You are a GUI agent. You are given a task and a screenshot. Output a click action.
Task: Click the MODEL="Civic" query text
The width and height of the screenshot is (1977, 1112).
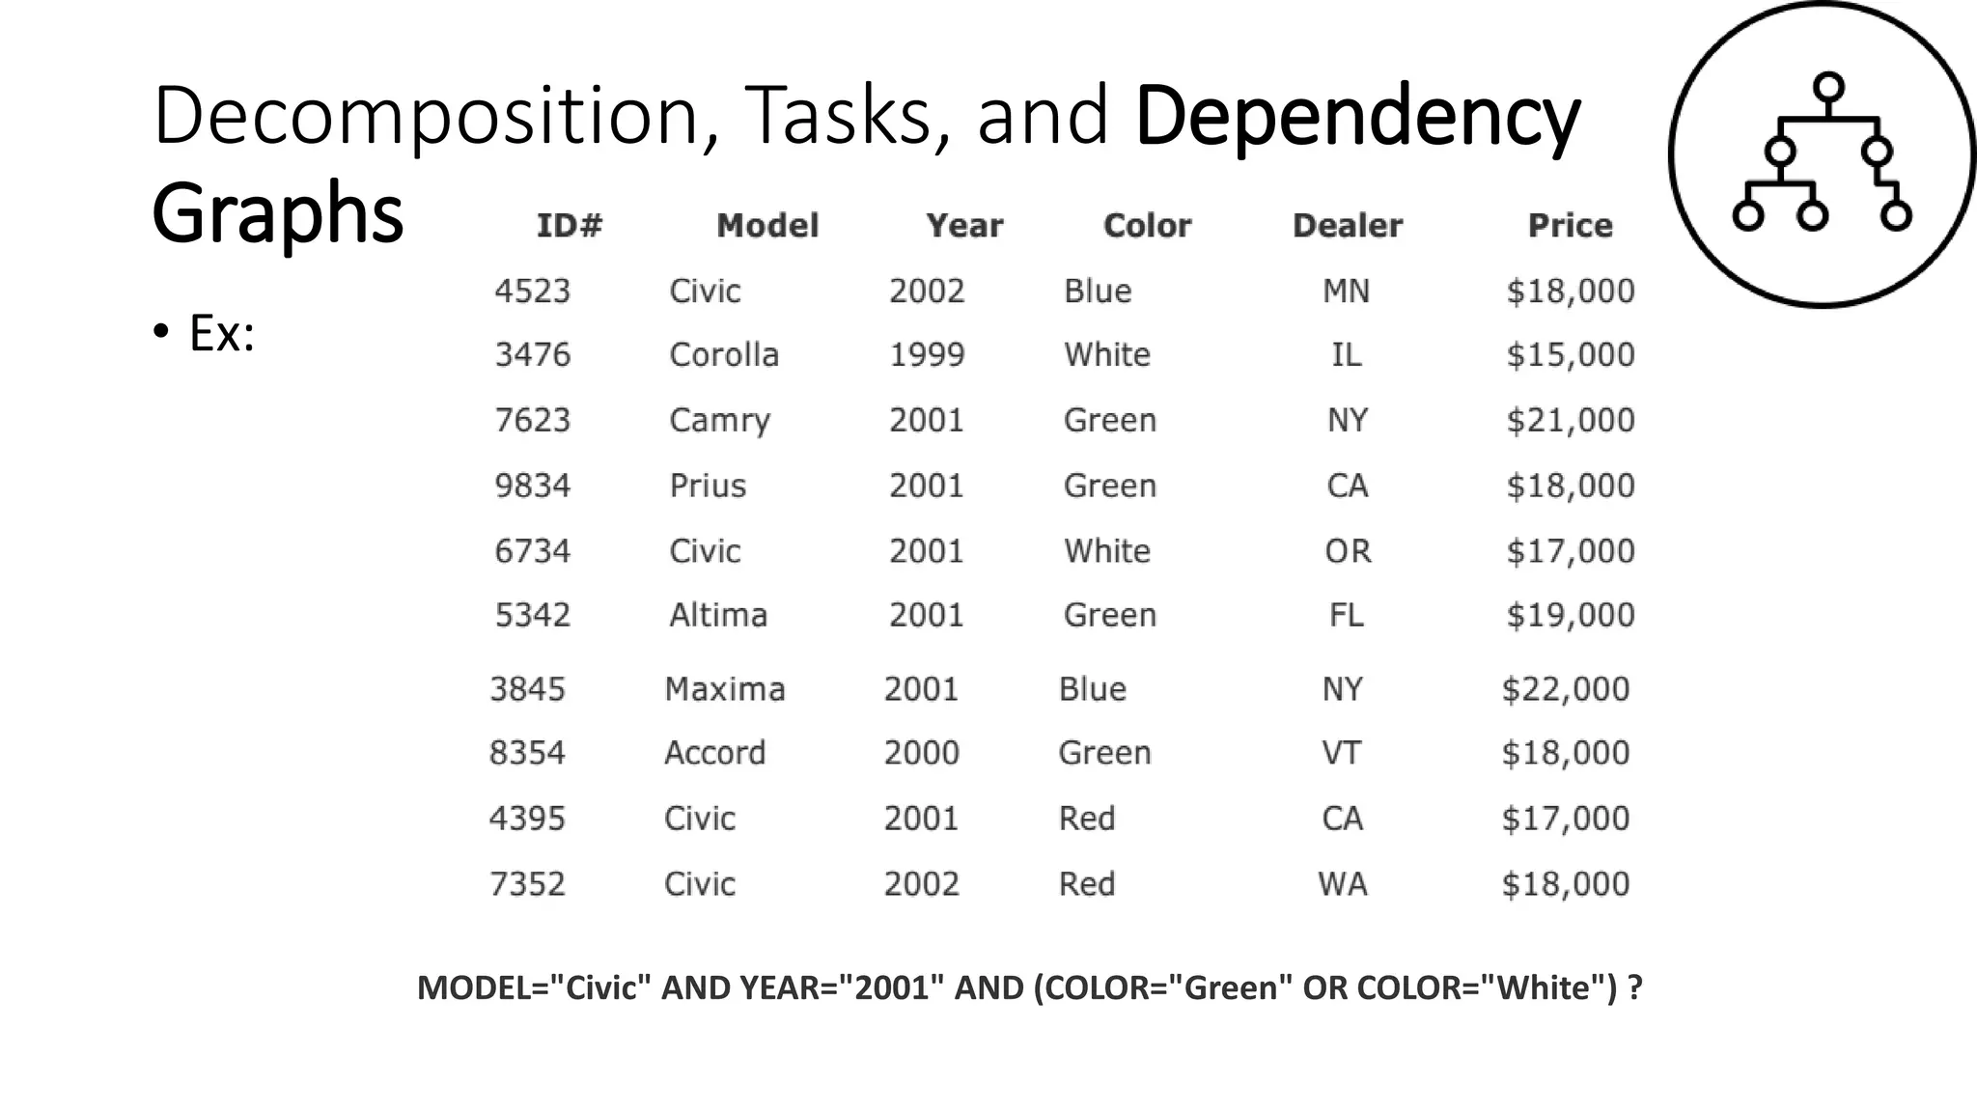point(535,987)
